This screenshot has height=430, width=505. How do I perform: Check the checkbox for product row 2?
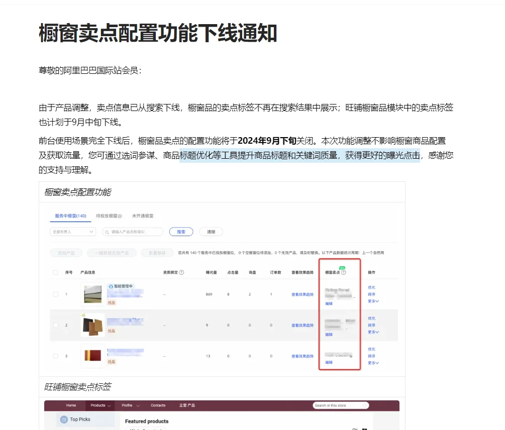pyautogui.click(x=55, y=325)
